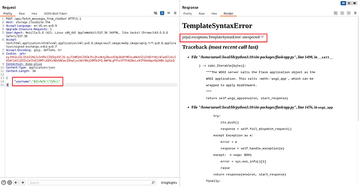Select the Response Render tab
The image size is (359, 187).
[x=228, y=13]
